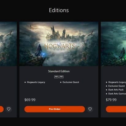Click Dark Arts Pack list item
This screenshot has height=126, width=126.
(116, 90)
